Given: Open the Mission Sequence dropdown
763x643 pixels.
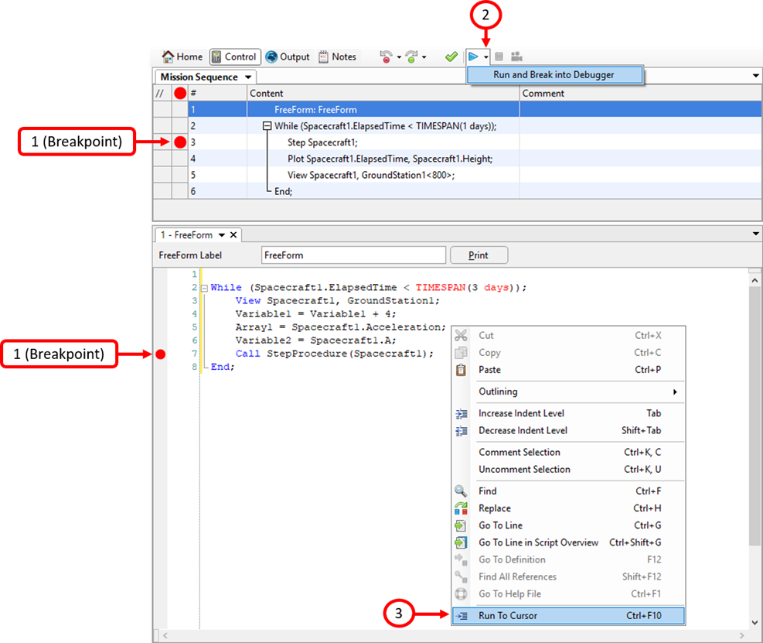Looking at the screenshot, I should click(x=247, y=77).
